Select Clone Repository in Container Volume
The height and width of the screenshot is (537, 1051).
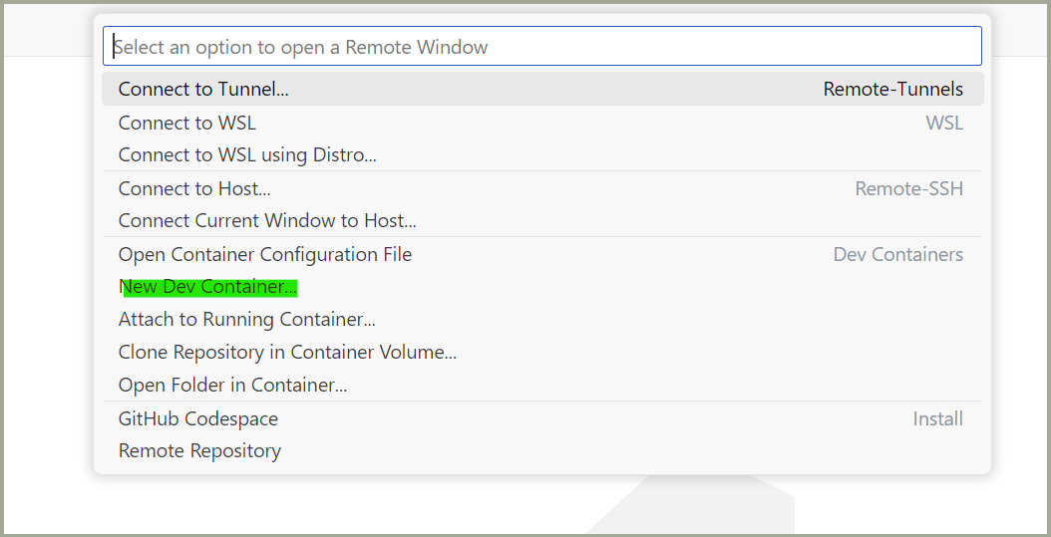click(542, 353)
